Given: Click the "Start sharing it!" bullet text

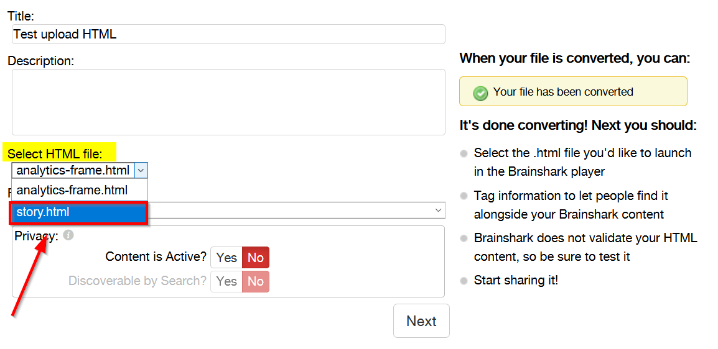Looking at the screenshot, I should [516, 280].
